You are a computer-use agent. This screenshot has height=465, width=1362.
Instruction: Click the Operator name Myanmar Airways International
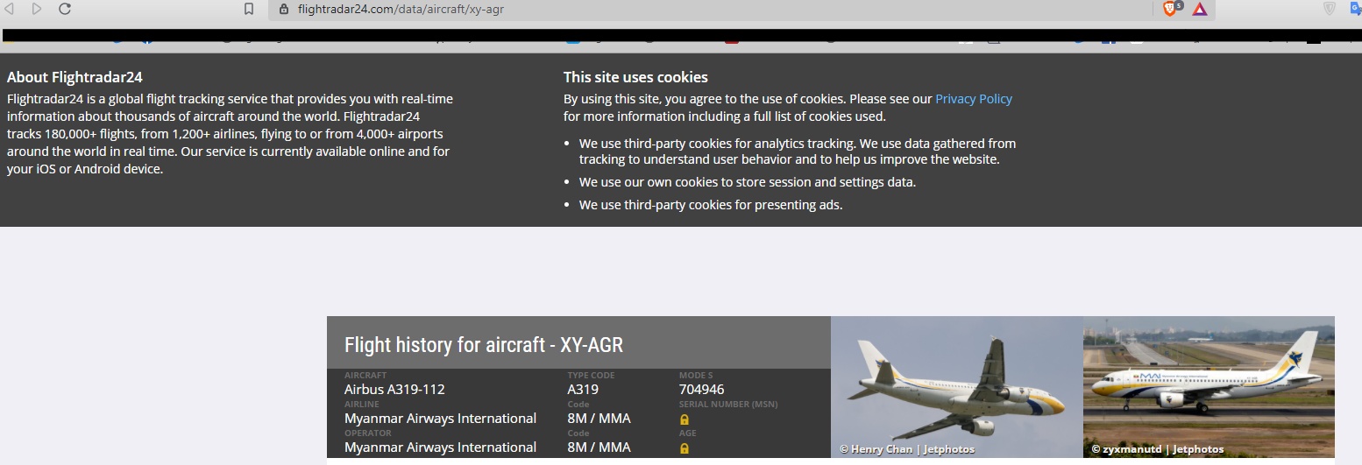click(x=440, y=447)
